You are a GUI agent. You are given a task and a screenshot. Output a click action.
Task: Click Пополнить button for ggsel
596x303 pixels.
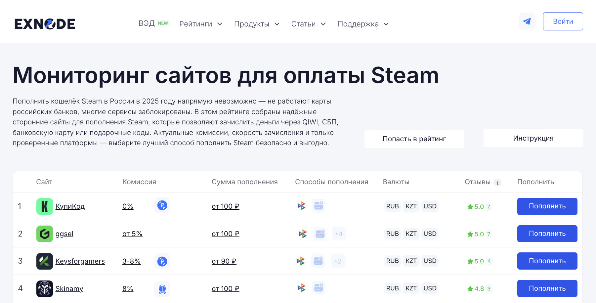click(547, 234)
